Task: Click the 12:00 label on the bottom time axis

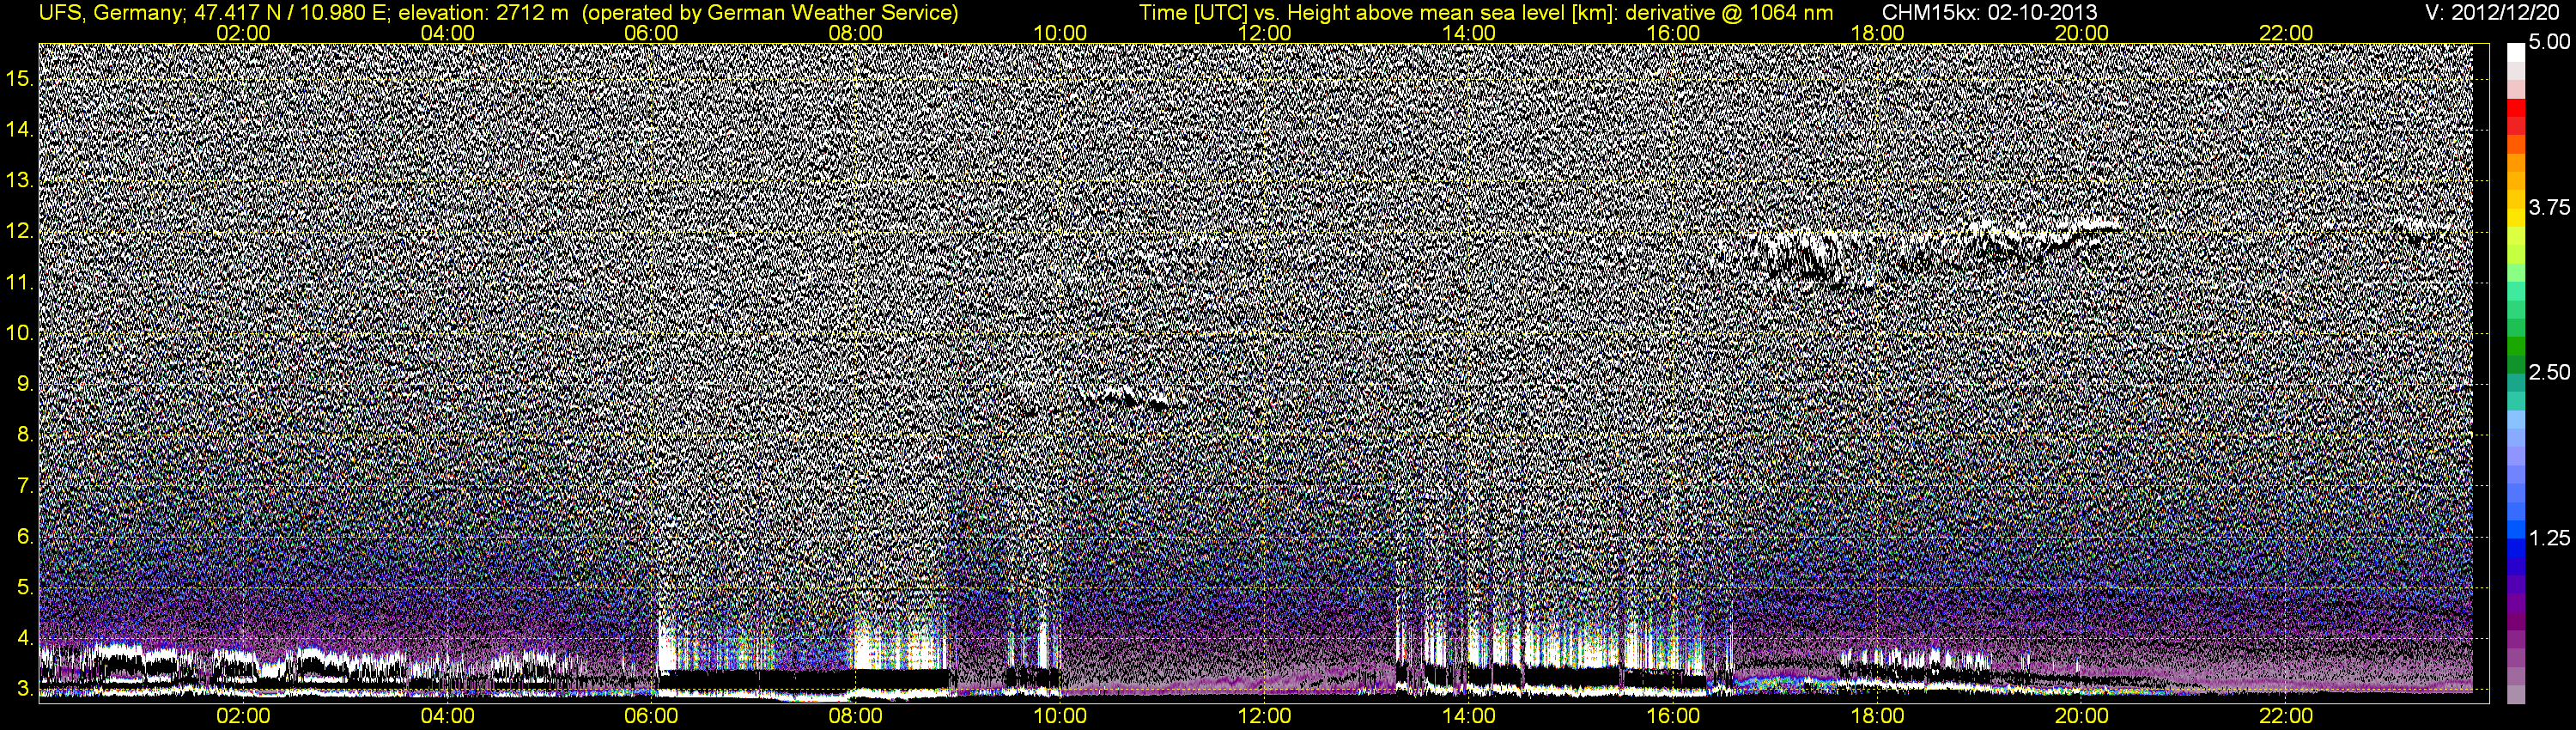Action: pyautogui.click(x=1265, y=716)
